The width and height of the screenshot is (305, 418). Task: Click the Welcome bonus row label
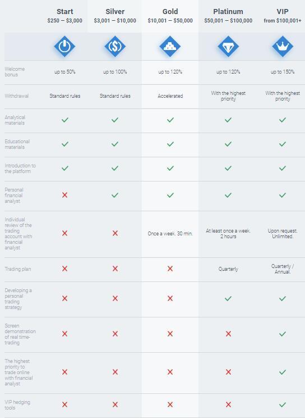click(15, 72)
